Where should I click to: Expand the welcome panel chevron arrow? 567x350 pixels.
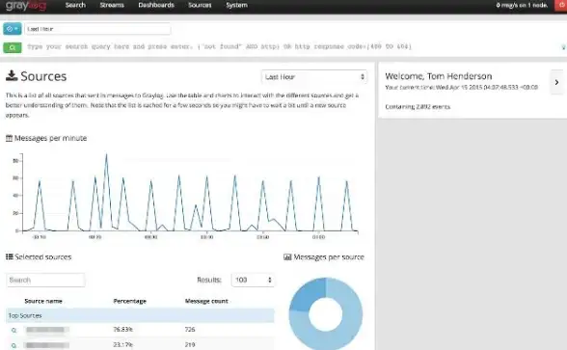(557, 83)
